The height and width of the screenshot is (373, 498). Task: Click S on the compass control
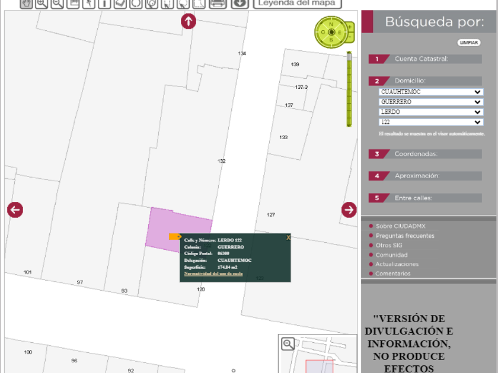[331, 40]
